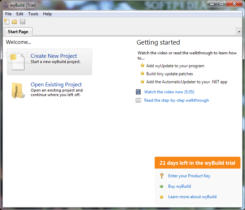Open Read the step-by-step walkthrough link

pos(177,100)
